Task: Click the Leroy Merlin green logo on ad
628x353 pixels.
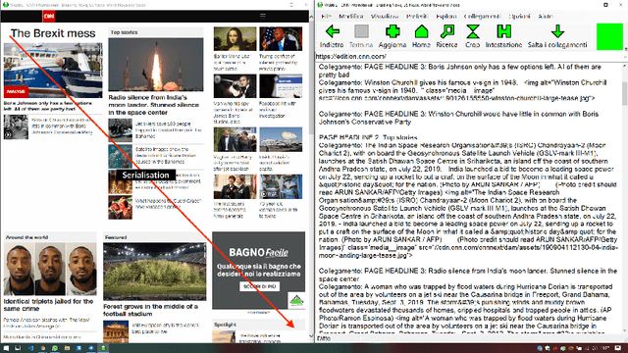Action: pos(296,300)
